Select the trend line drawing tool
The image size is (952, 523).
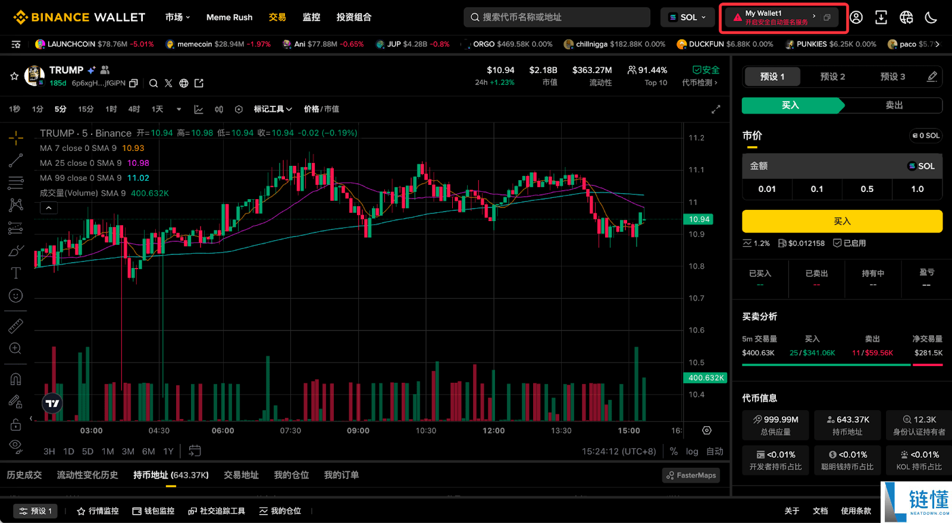[x=16, y=160]
